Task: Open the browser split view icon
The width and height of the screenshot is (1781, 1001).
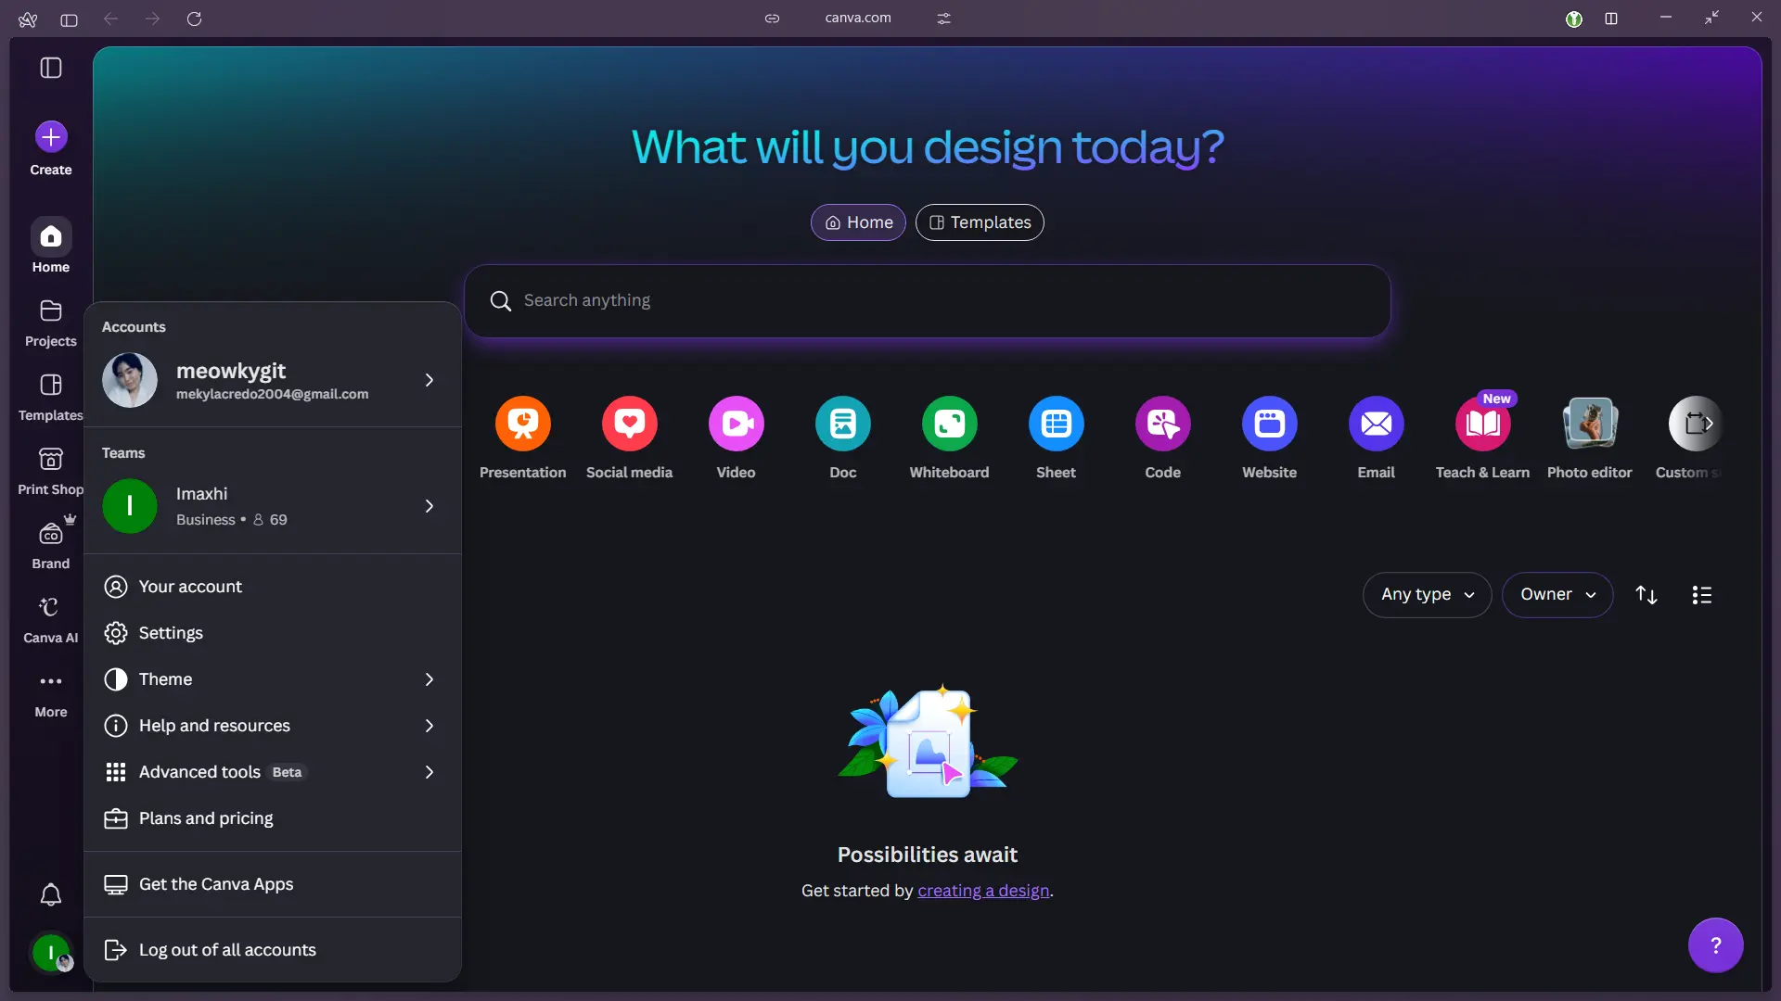Action: click(x=1611, y=19)
